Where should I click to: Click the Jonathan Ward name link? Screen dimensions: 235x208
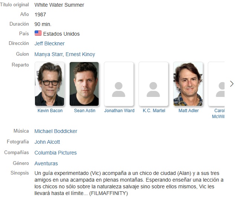(119, 111)
